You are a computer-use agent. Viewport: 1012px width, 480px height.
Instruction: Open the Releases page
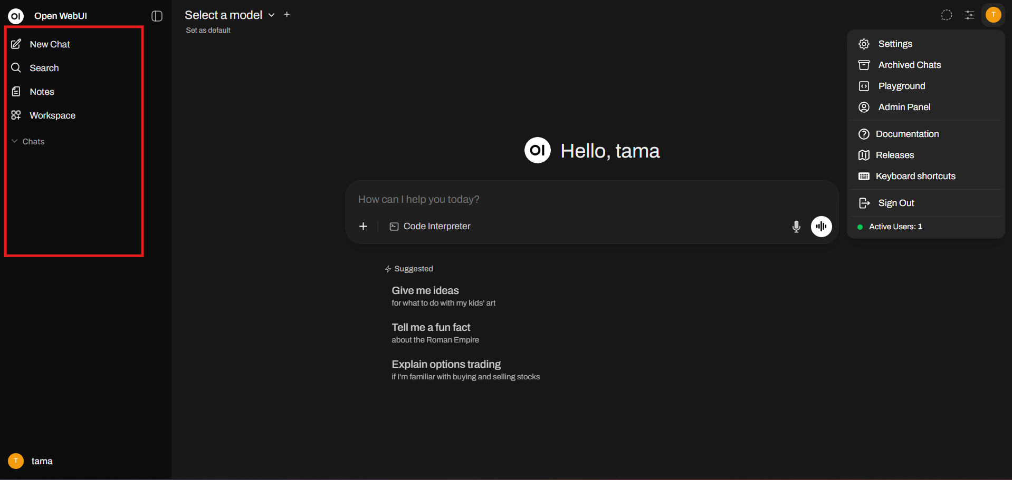[x=895, y=155]
